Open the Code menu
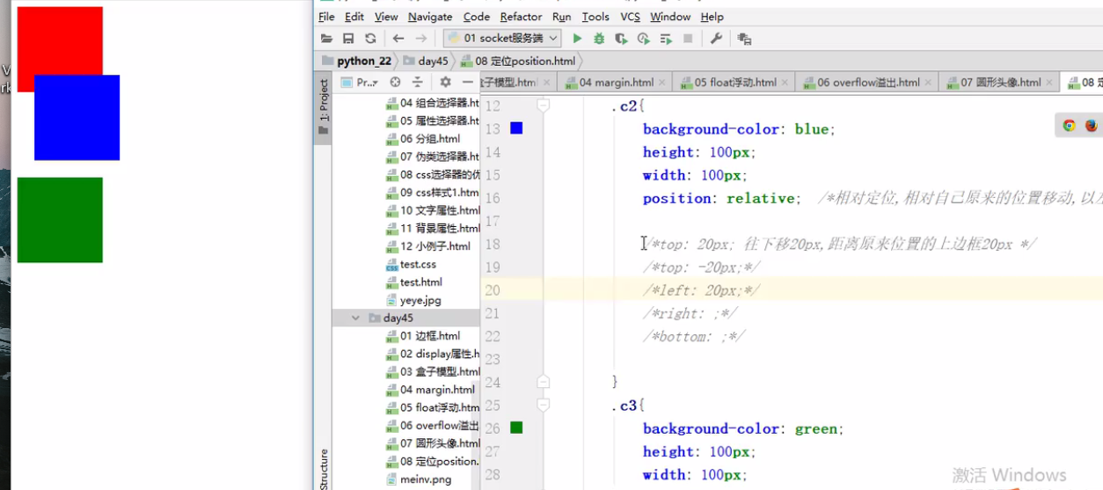 pos(477,17)
